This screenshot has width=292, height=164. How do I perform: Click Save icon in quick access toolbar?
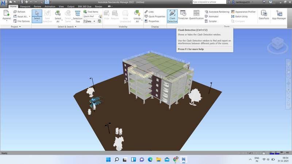coord(22,2)
